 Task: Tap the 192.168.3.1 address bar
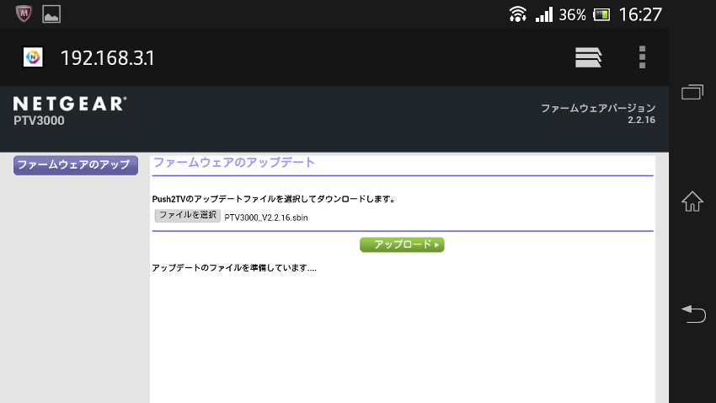[107, 58]
